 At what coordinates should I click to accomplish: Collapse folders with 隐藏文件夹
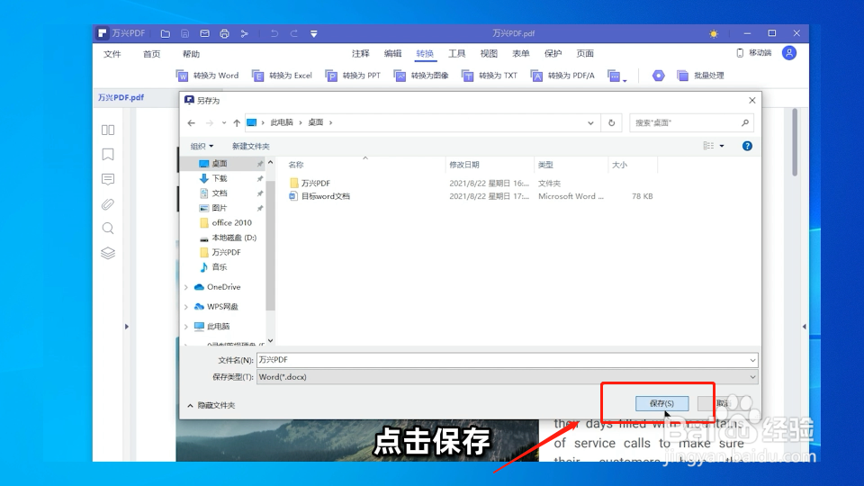pyautogui.click(x=211, y=406)
